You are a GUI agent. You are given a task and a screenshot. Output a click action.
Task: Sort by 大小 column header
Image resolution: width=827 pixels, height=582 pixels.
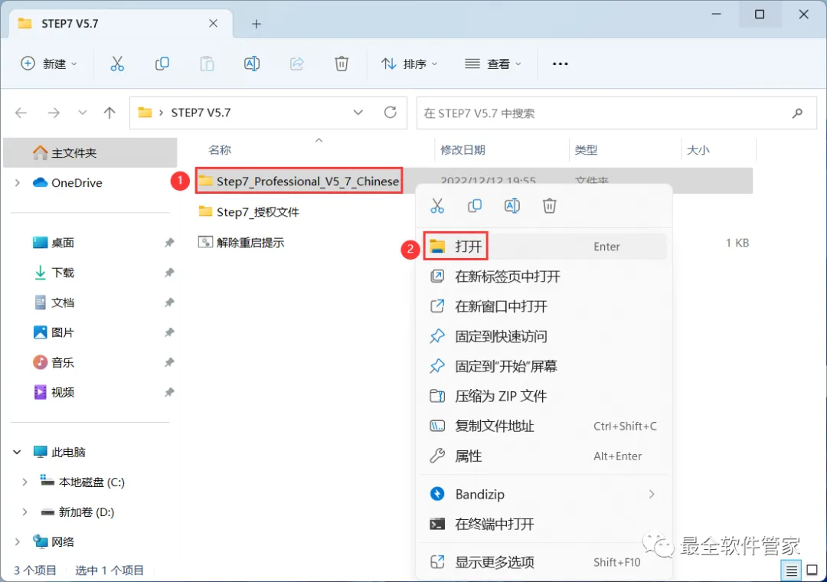pyautogui.click(x=698, y=150)
